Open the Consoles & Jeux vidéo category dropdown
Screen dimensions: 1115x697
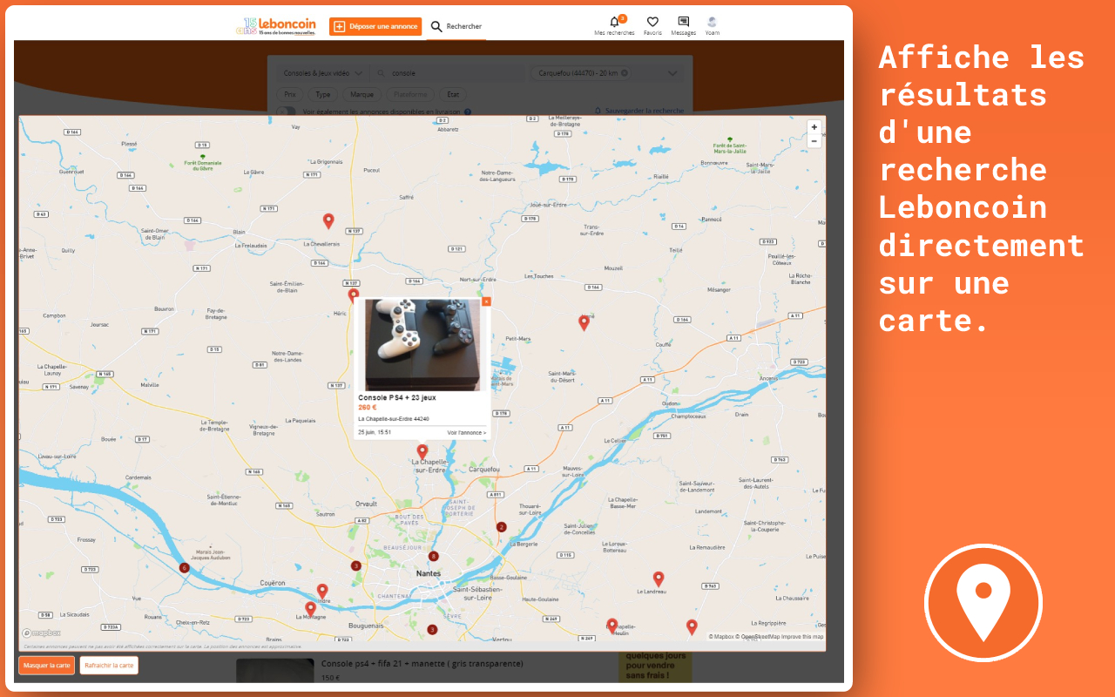coord(322,73)
